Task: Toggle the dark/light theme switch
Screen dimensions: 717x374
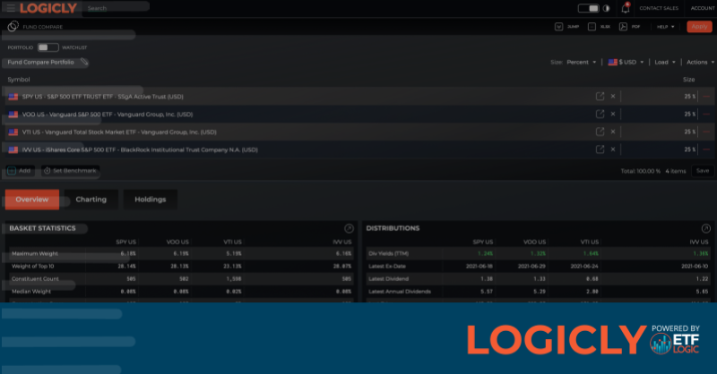Action: click(589, 8)
